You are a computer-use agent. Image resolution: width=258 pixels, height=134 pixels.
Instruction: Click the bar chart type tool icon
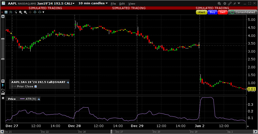11,12
